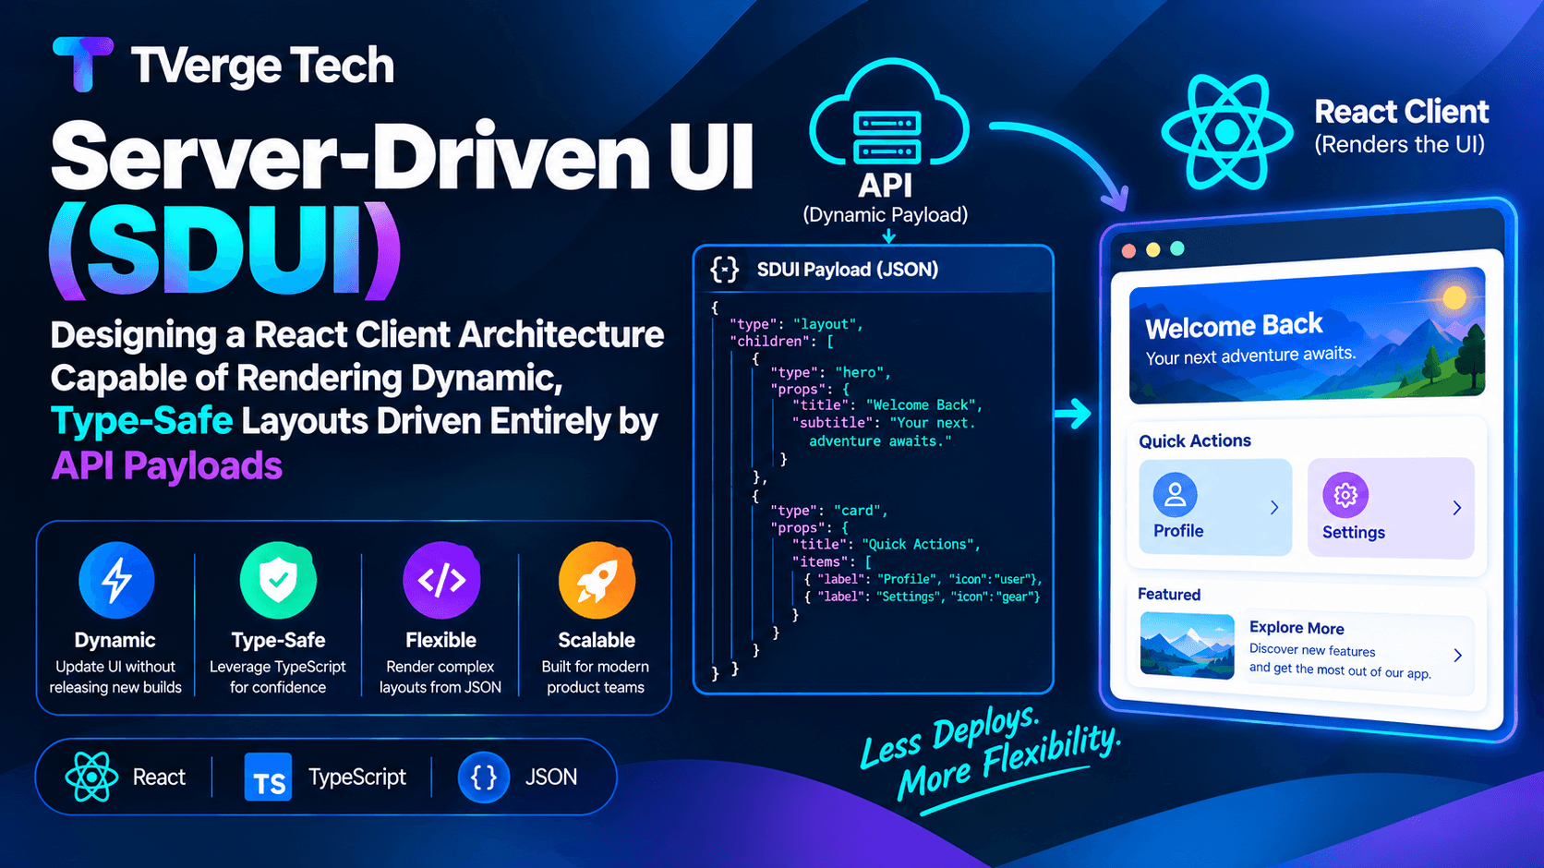The image size is (1544, 868).
Task: Click the yellow window dot
Action: (x=1152, y=249)
